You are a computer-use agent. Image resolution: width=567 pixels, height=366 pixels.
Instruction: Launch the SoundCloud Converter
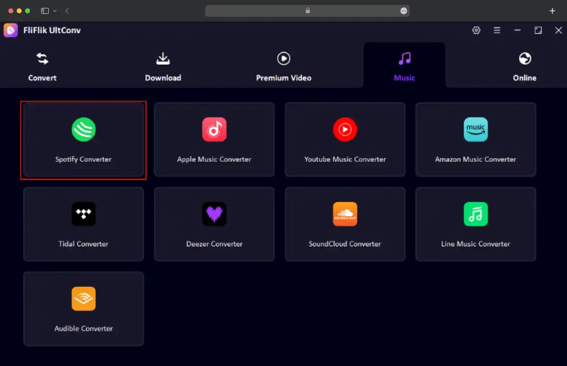coord(345,224)
